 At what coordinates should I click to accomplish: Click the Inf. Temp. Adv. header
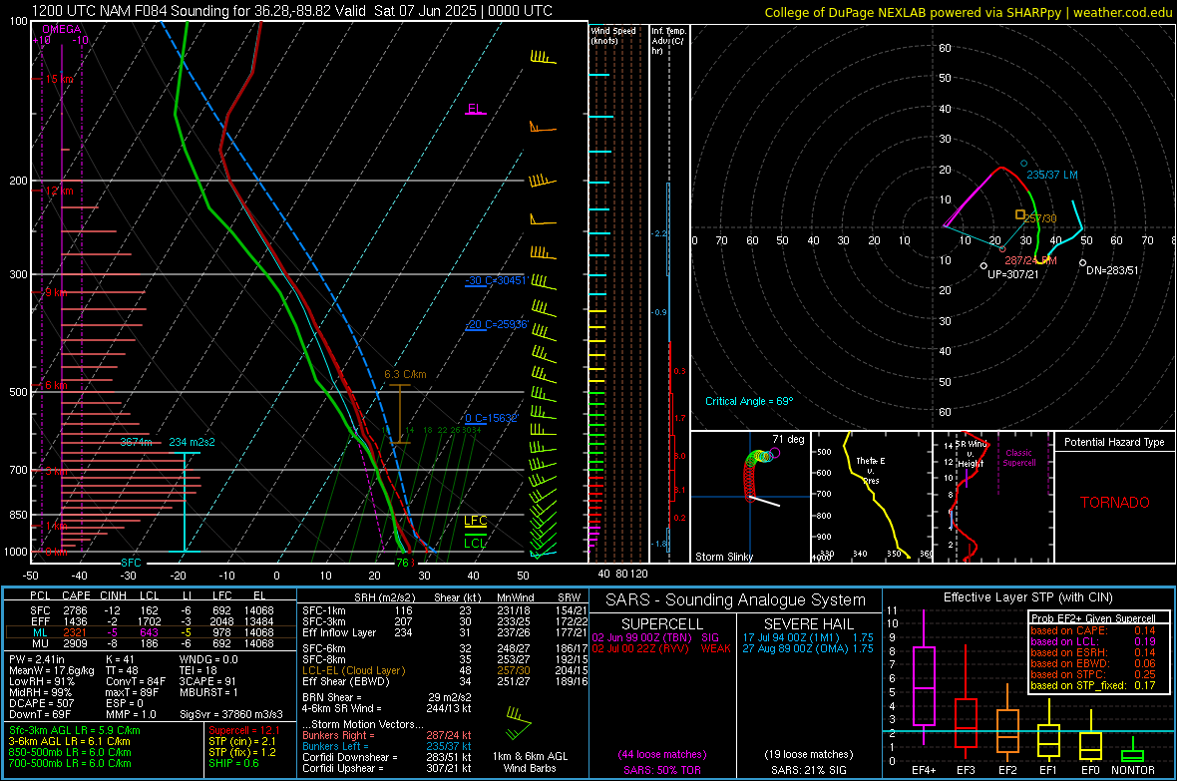click(x=668, y=41)
